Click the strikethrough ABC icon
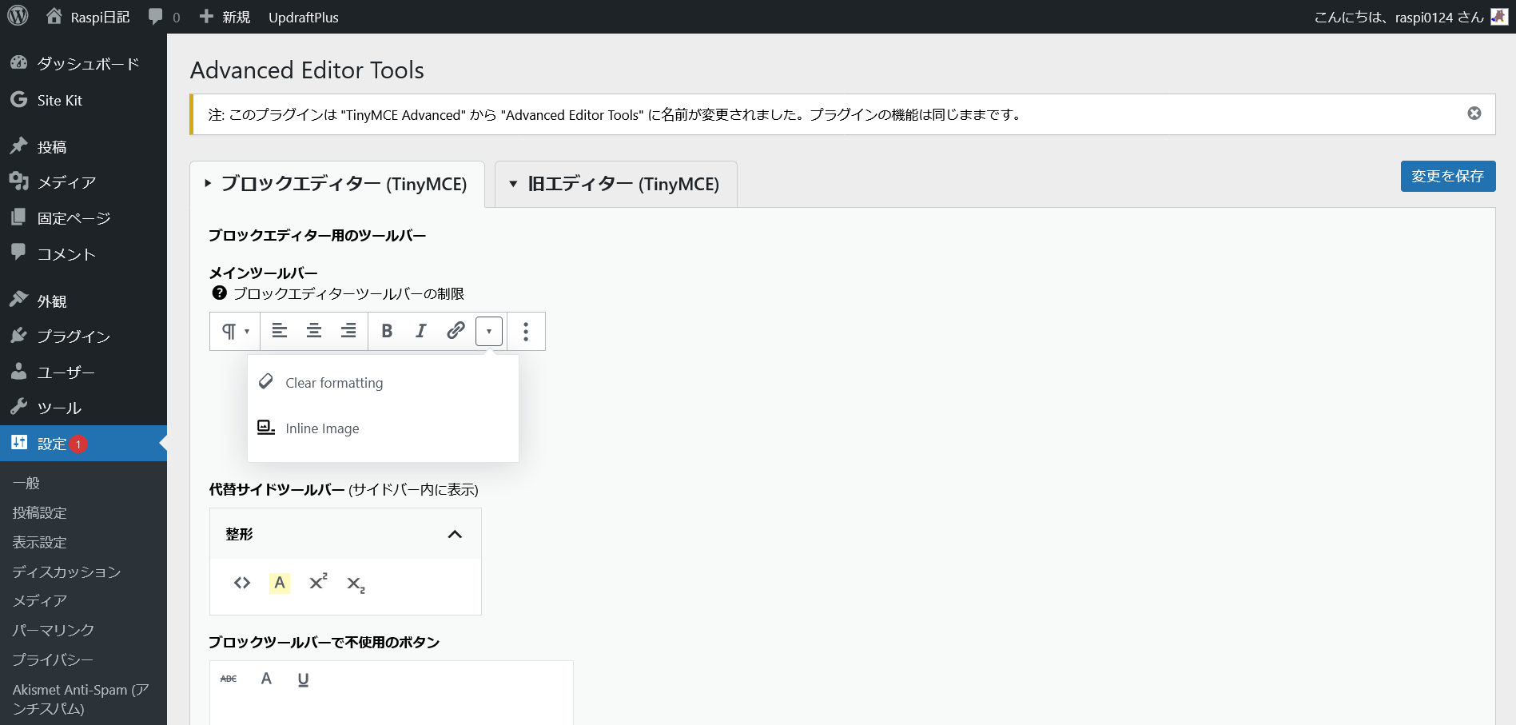 229,679
